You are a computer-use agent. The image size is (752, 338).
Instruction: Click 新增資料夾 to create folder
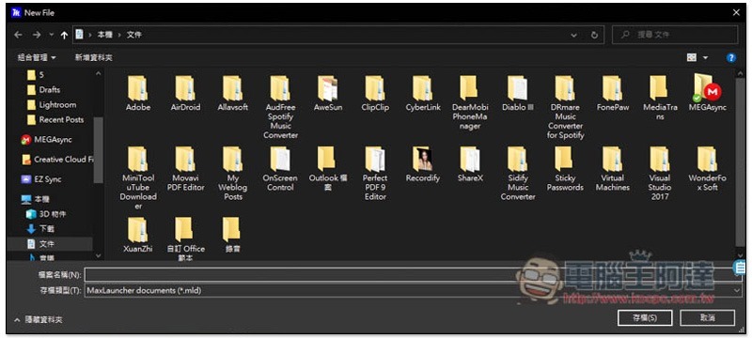click(93, 57)
